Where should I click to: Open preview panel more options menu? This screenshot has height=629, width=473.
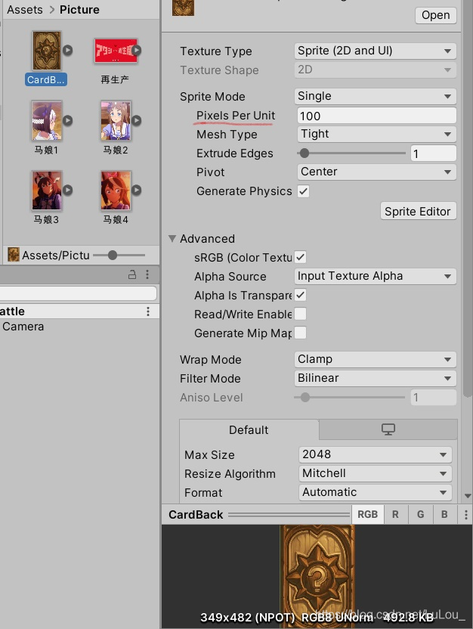465,515
